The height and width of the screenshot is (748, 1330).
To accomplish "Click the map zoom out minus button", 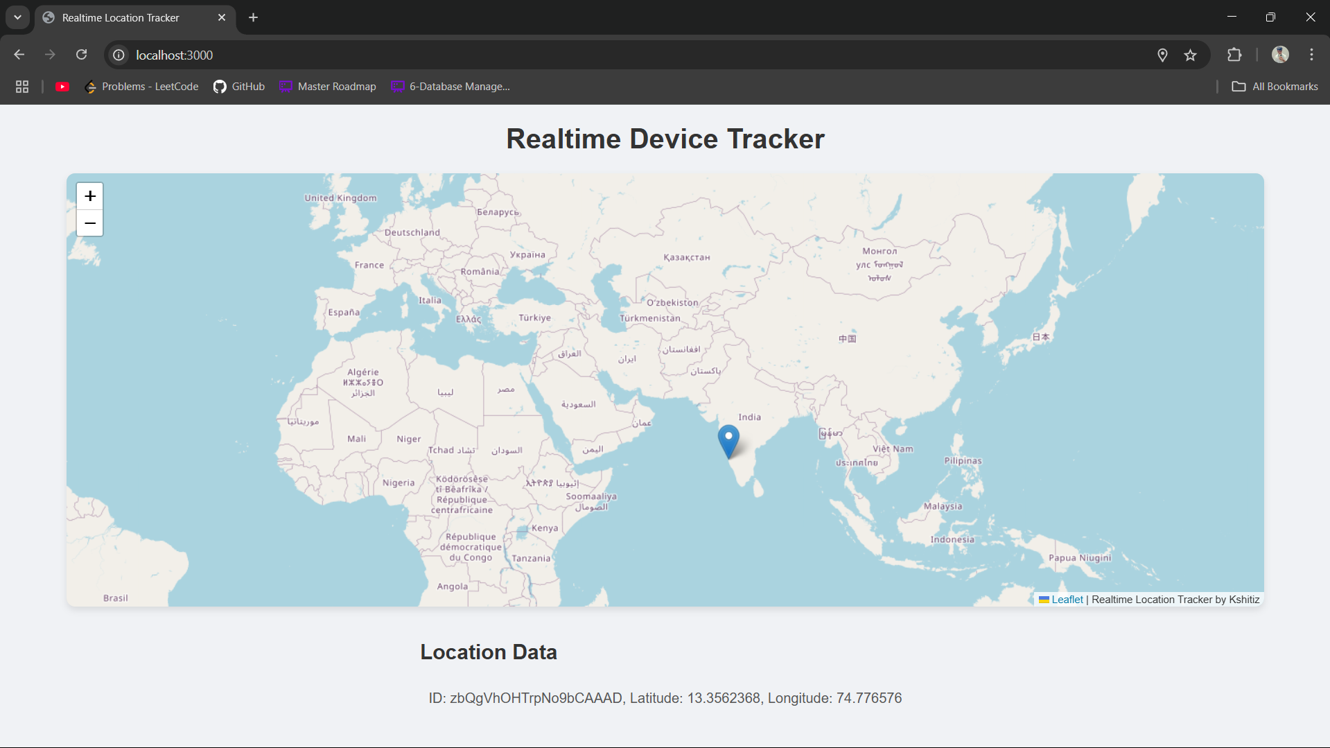I will (90, 223).
